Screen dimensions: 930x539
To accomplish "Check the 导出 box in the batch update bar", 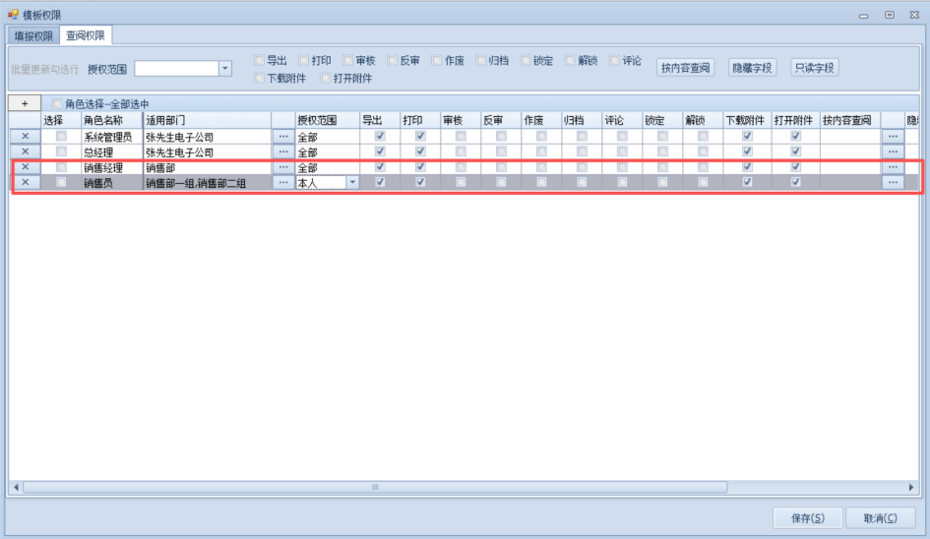I will coord(260,60).
